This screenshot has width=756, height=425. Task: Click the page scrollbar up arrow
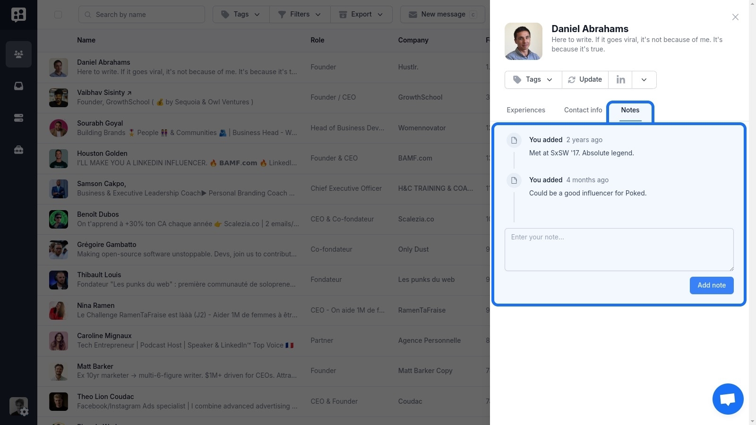[752, 4]
